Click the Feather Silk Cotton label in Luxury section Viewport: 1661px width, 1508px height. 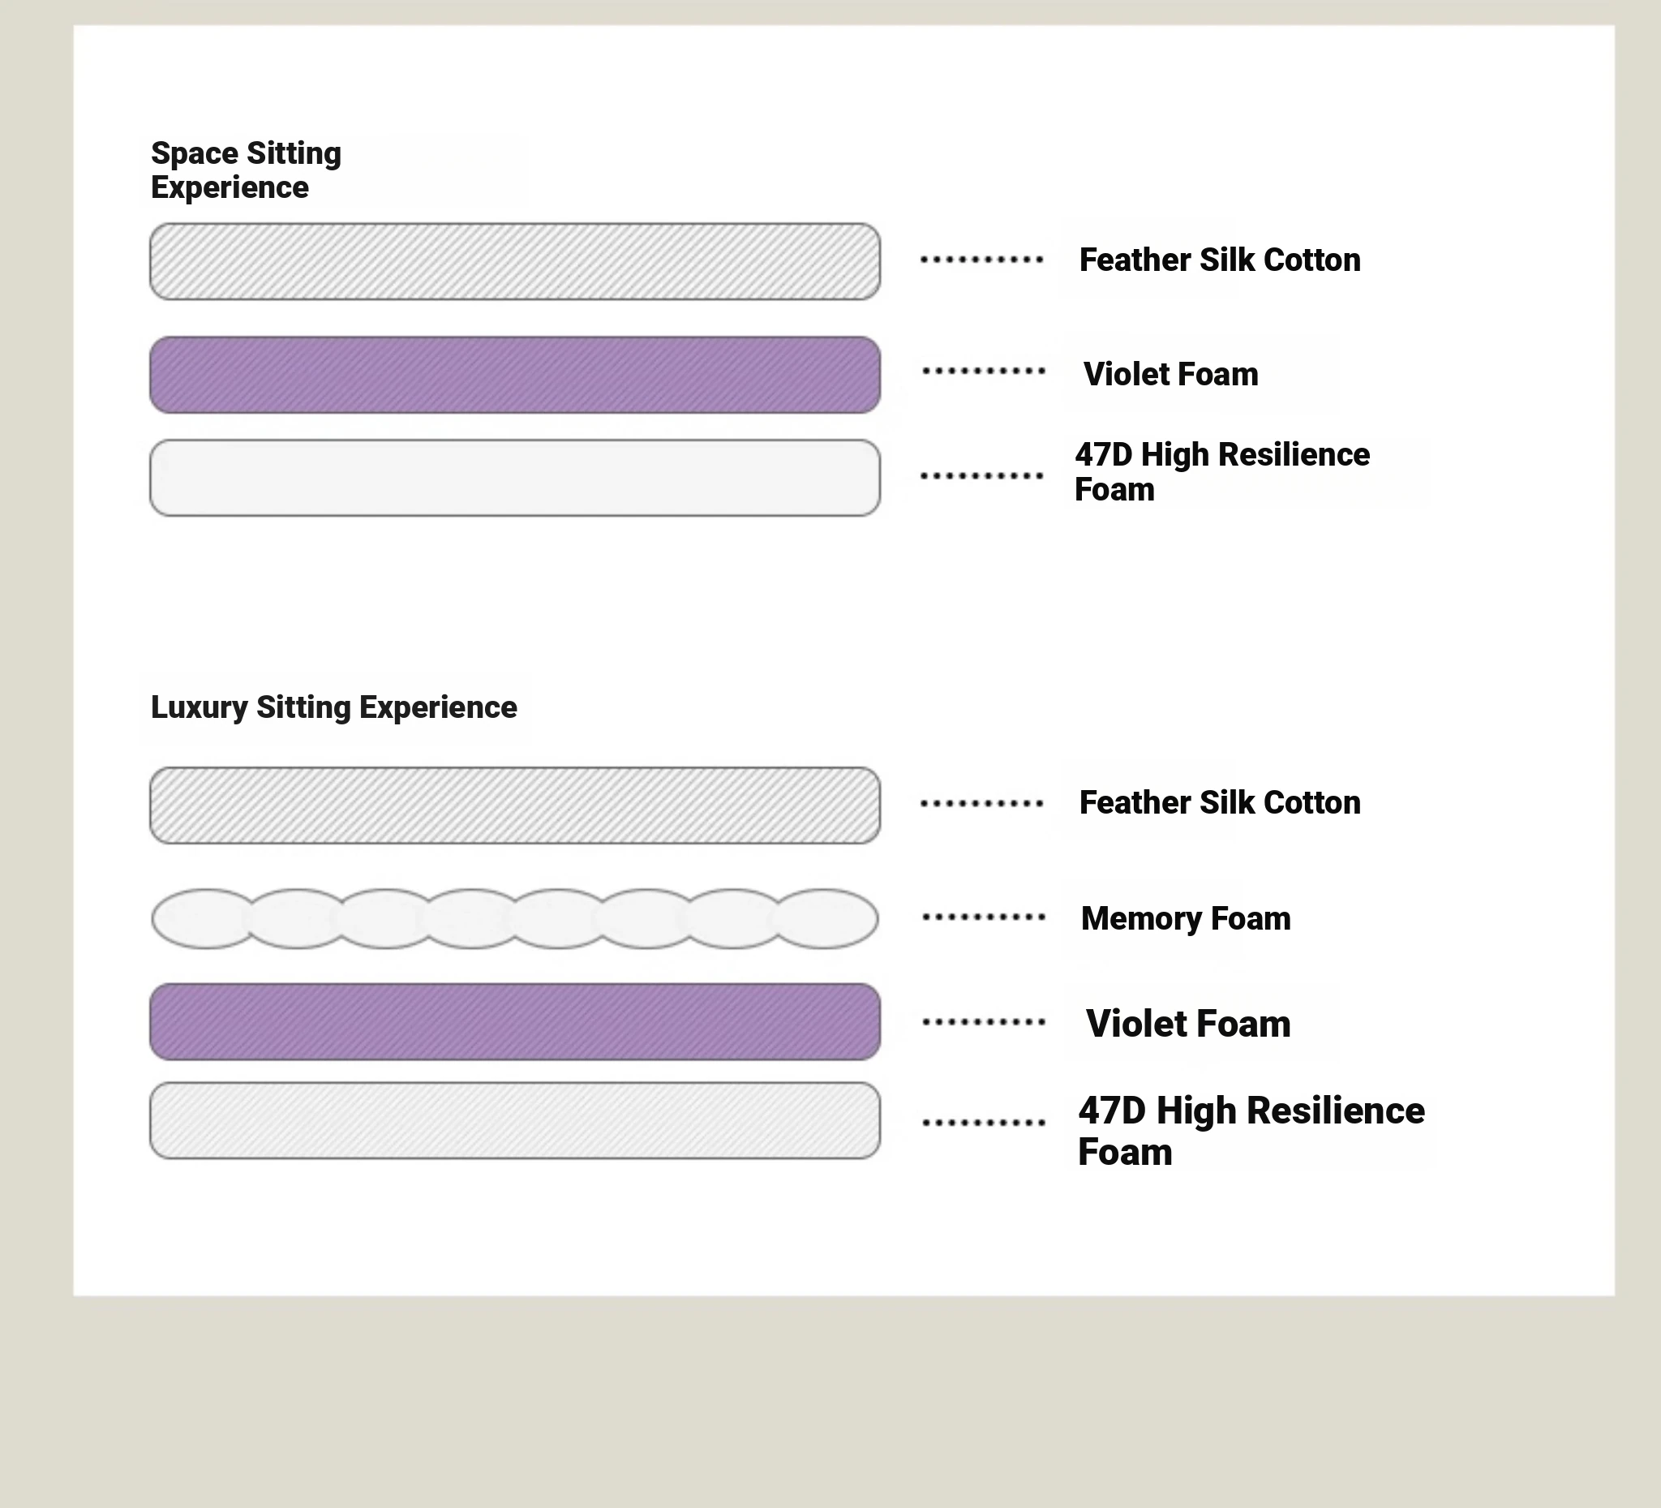click(x=1219, y=802)
